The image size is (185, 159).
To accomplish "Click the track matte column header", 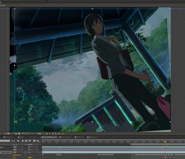I will [30, 145].
